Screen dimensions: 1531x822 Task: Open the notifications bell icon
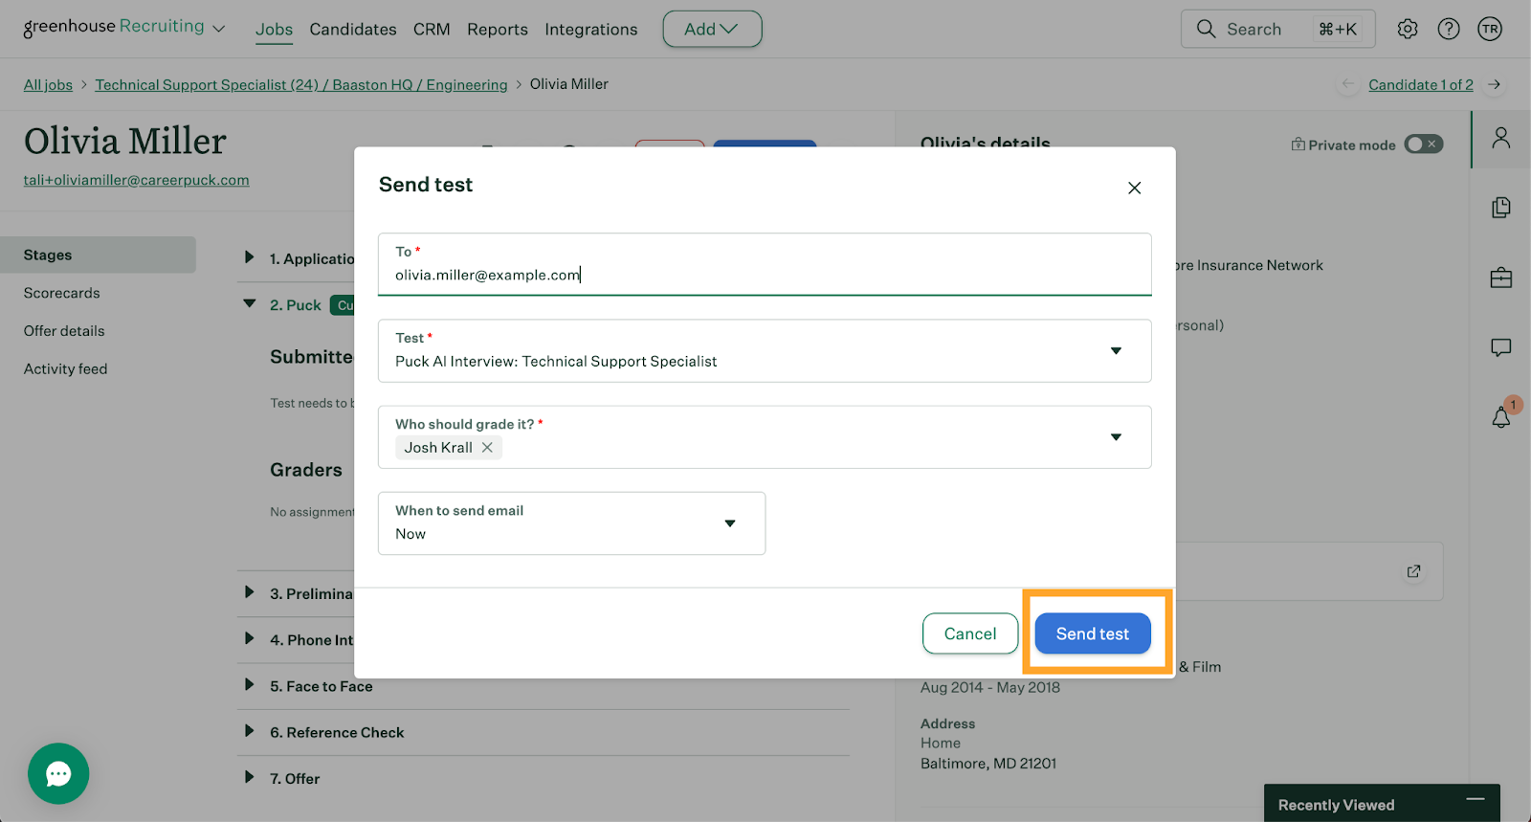pyautogui.click(x=1500, y=416)
